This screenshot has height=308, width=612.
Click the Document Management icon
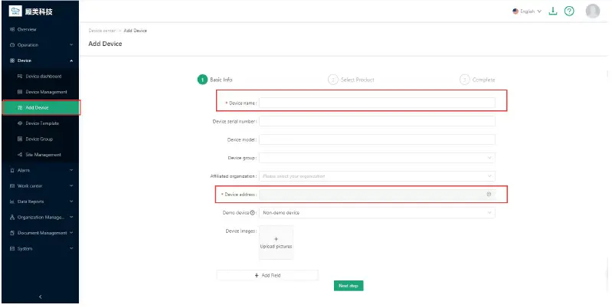click(x=12, y=233)
